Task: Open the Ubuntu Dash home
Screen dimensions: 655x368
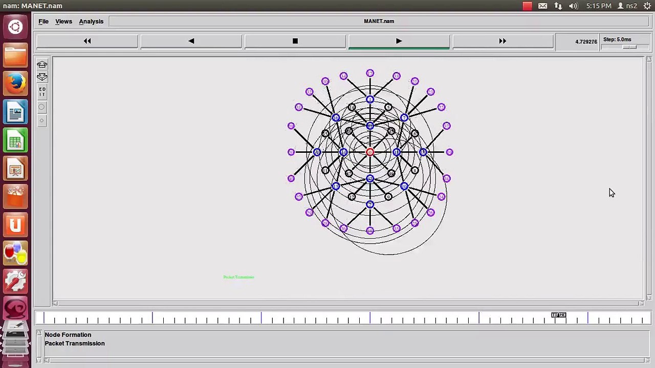Action: click(15, 27)
